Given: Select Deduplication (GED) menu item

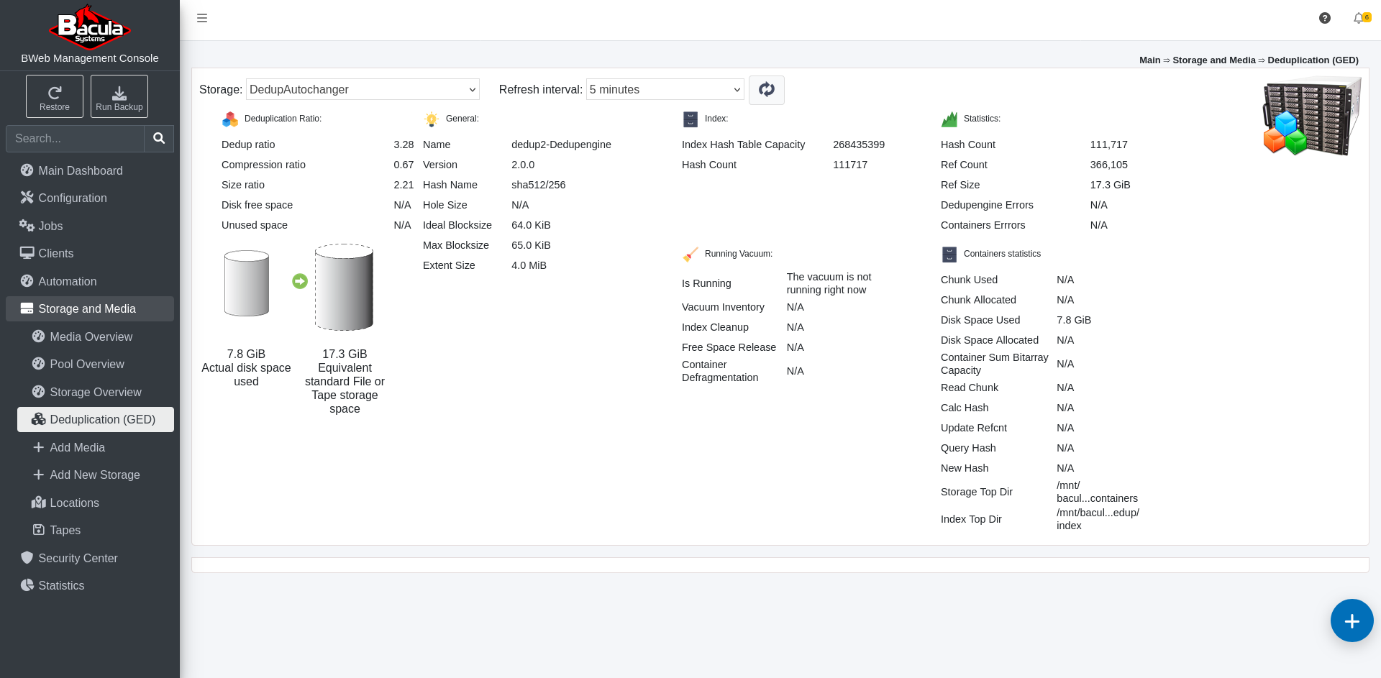Looking at the screenshot, I should pyautogui.click(x=96, y=419).
